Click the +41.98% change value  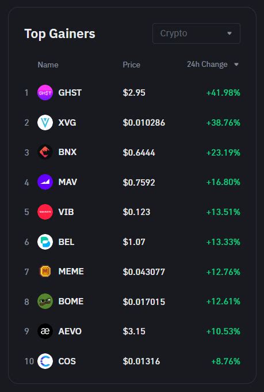[223, 93]
